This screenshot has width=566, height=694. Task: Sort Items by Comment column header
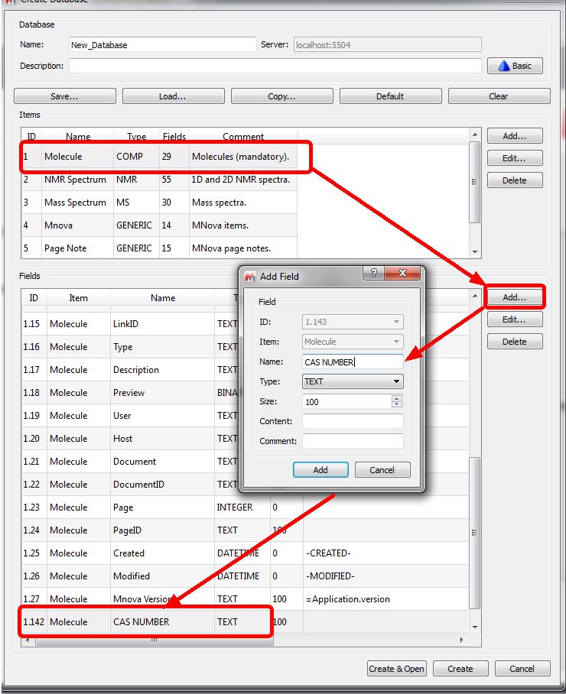click(243, 136)
